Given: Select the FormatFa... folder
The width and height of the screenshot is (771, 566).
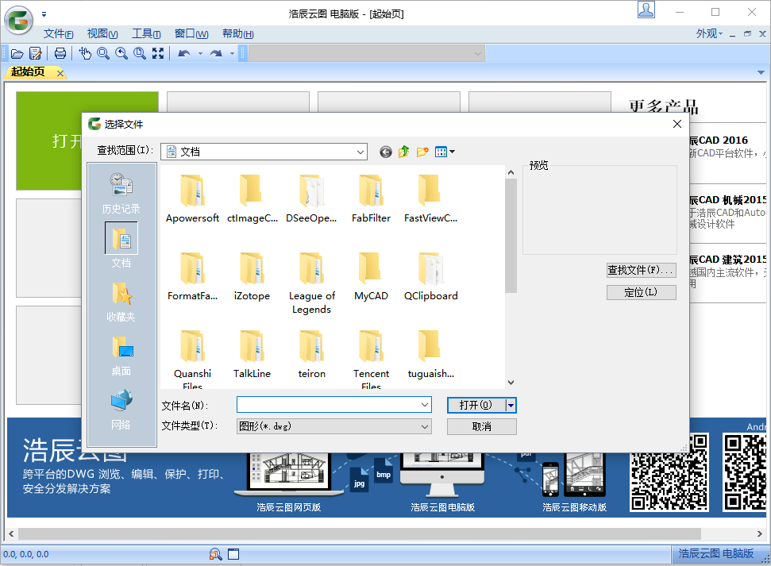Looking at the screenshot, I should 192,276.
